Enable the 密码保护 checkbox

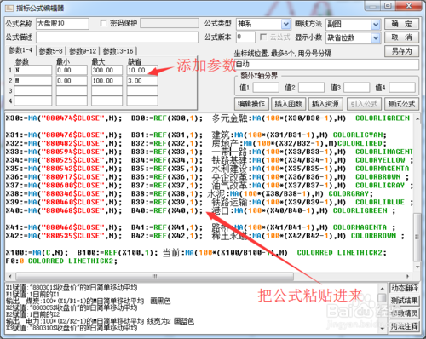103,23
